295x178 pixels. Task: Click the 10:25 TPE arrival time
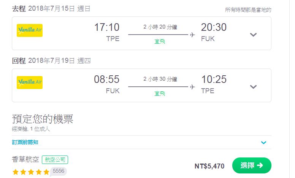pyautogui.click(x=214, y=84)
